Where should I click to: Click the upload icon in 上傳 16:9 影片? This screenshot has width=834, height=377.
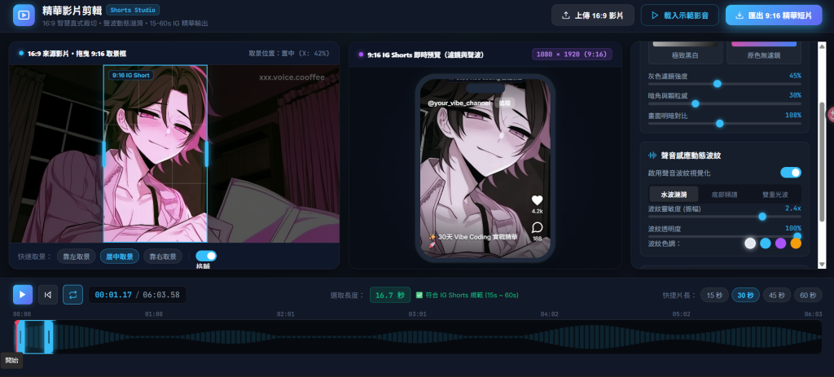tap(565, 15)
